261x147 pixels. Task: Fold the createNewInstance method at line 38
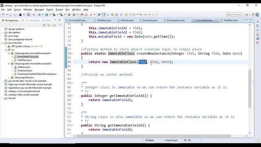[x=72, y=53]
